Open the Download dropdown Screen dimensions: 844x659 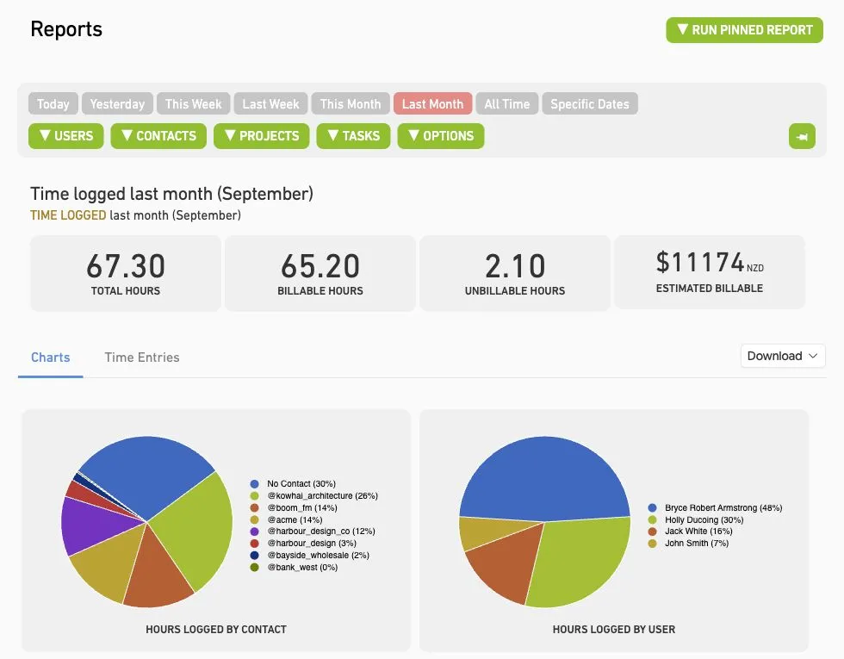click(x=783, y=356)
